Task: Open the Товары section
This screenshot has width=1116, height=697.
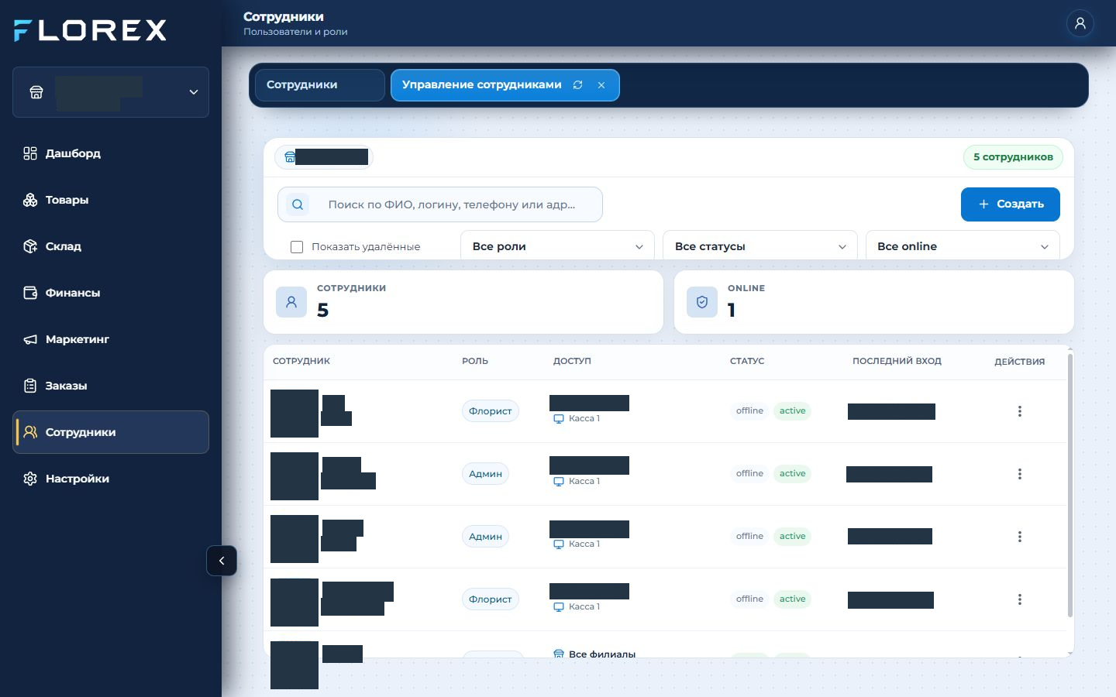Action: (111, 200)
